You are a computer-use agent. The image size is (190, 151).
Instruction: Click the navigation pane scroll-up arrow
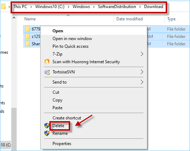pos(14,18)
